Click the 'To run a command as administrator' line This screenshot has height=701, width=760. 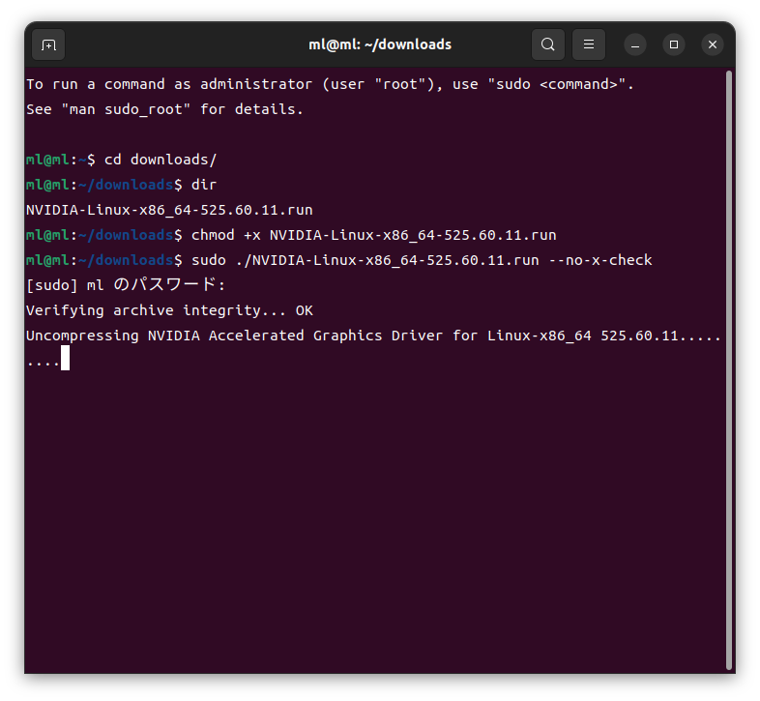point(330,84)
